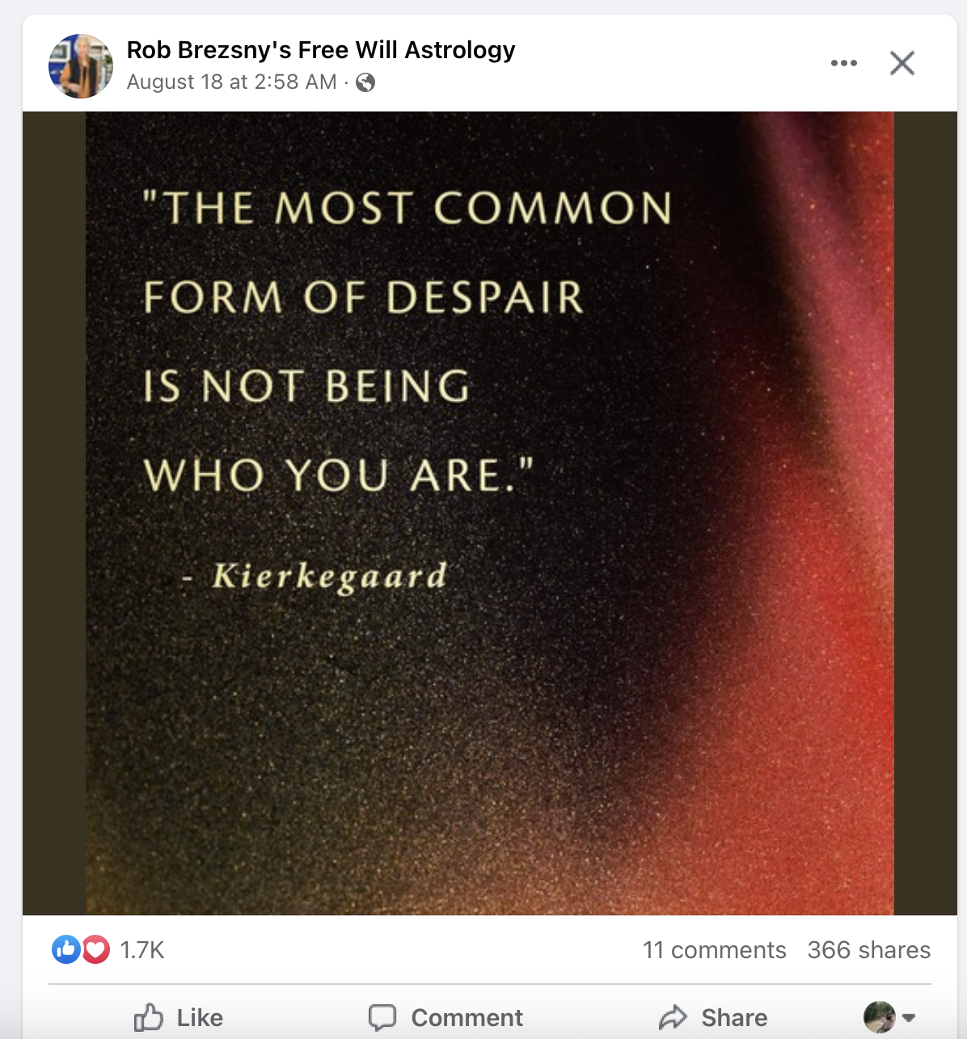Click the blue Like reaction icon

(66, 949)
